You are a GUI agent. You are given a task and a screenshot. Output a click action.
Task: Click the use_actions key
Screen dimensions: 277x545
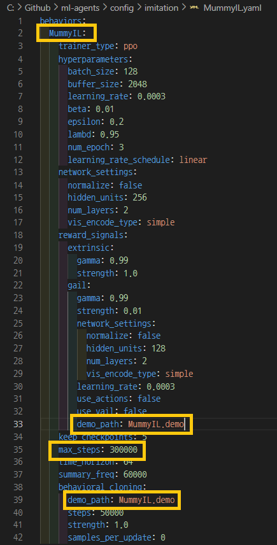[105, 399]
